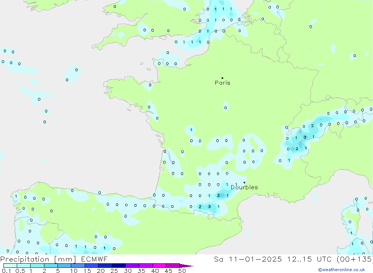This screenshot has height=273, width=373.
Task: Select the black dot marking Dourbies
Action: click(x=244, y=182)
